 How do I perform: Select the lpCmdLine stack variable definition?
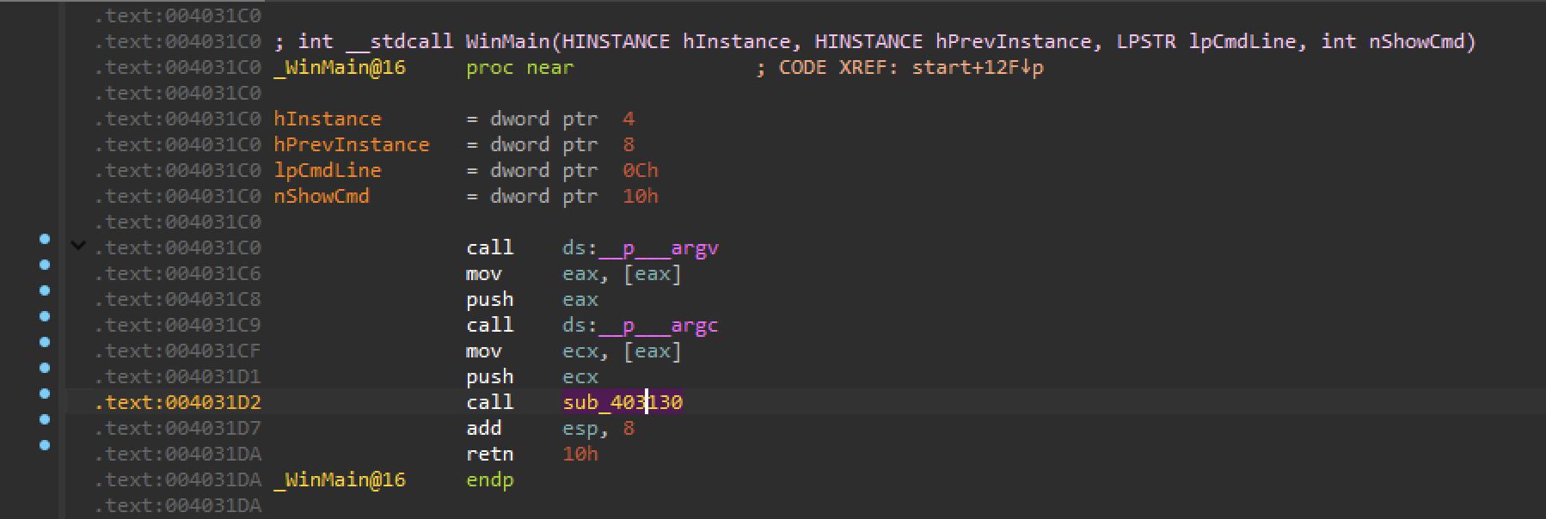pos(328,170)
